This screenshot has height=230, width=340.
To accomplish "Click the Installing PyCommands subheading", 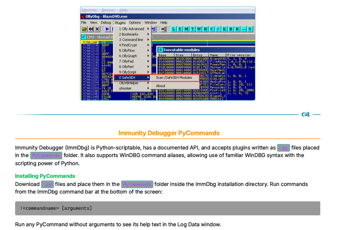I will tap(45, 176).
